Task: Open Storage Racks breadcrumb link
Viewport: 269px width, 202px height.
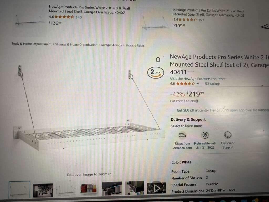Action: point(135,45)
